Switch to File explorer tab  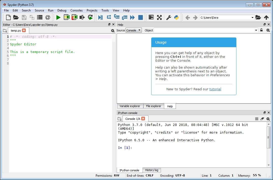[154, 106]
